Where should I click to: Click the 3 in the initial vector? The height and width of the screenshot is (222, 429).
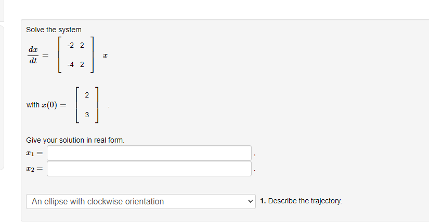pos(86,115)
